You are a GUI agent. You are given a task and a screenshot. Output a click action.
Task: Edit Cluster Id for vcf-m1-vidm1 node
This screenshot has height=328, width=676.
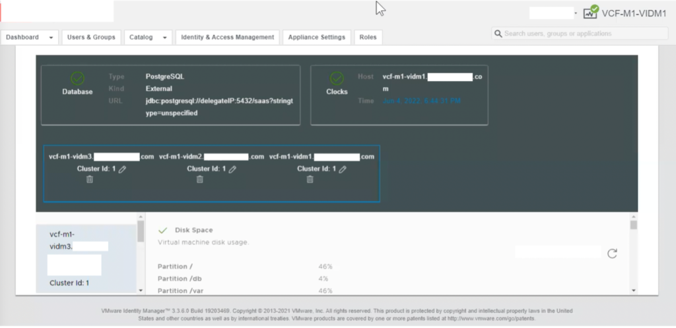[x=343, y=169]
